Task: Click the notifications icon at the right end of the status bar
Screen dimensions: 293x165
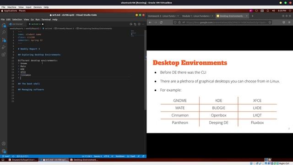Action: click(x=143, y=156)
